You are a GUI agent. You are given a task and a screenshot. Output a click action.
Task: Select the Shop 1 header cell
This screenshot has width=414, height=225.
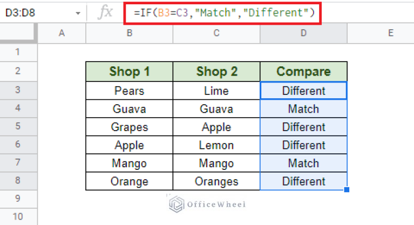130,72
